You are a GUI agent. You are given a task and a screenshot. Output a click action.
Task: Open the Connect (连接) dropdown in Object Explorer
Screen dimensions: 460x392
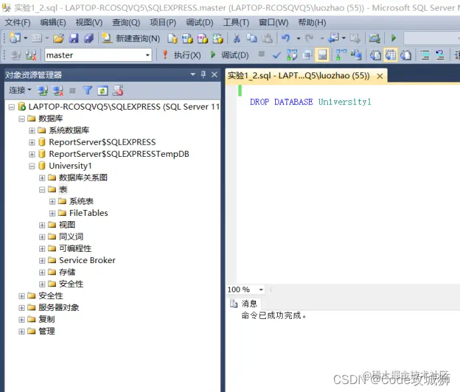click(20, 90)
